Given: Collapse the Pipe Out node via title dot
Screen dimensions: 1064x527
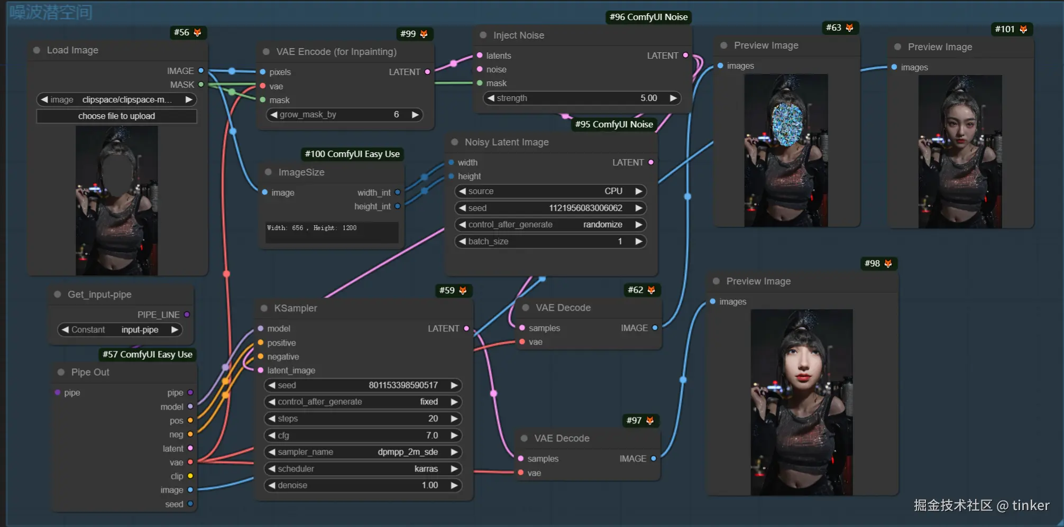Looking at the screenshot, I should coord(61,372).
